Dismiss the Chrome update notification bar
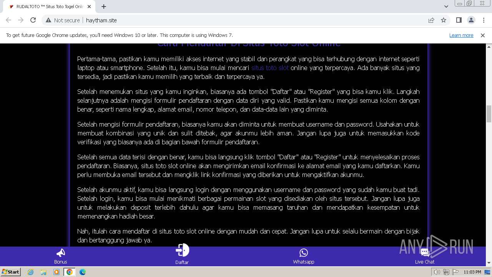 pos(483,35)
